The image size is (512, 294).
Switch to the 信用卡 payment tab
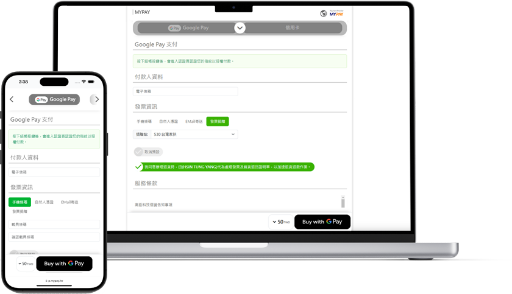pyautogui.click(x=292, y=28)
